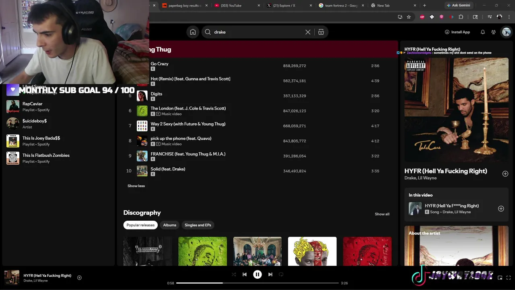Open the Spotify profile avatar menu
Viewport: 515px width, 290px height.
[506, 32]
